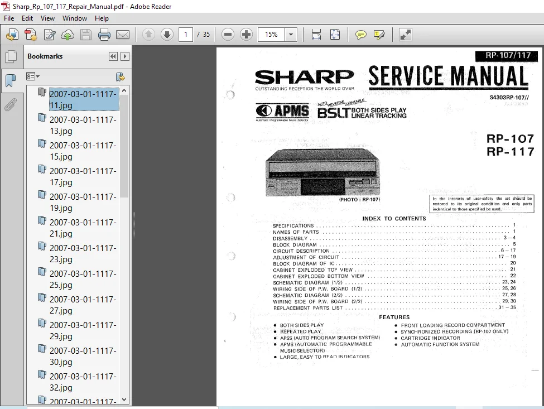Expand the Bookmarks panel right-arrow button
This screenshot has height=409, width=544.
[125, 56]
